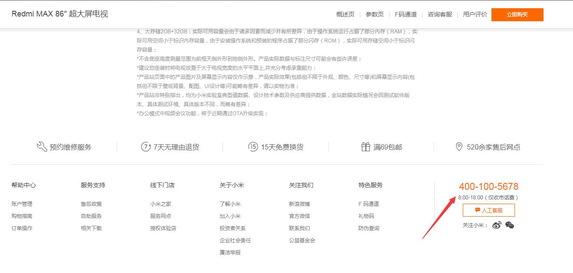This screenshot has height=273, width=573.
Task: Open 售后政策 footer link
Action: pyautogui.click(x=92, y=204)
